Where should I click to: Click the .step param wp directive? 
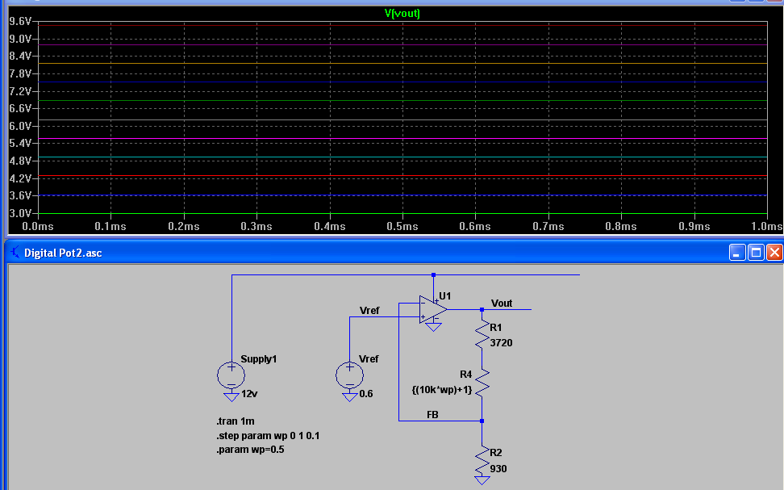coord(268,435)
